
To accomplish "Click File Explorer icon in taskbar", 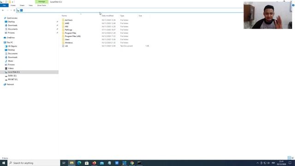I will [x=72, y=163].
